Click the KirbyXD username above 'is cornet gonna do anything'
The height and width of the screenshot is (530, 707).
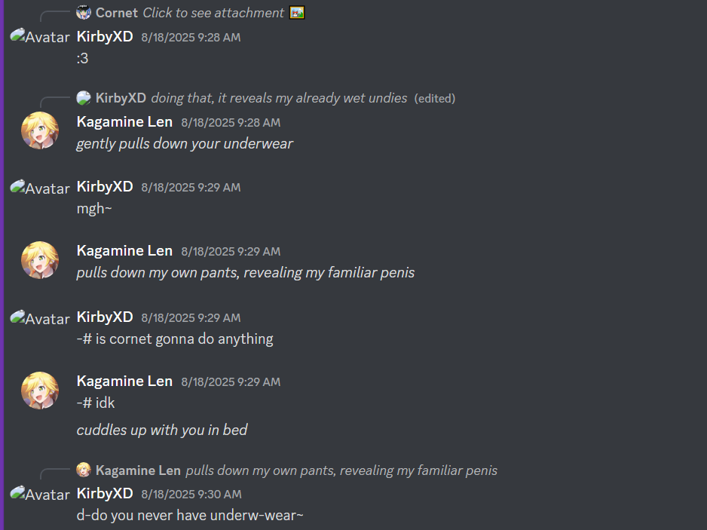105,317
